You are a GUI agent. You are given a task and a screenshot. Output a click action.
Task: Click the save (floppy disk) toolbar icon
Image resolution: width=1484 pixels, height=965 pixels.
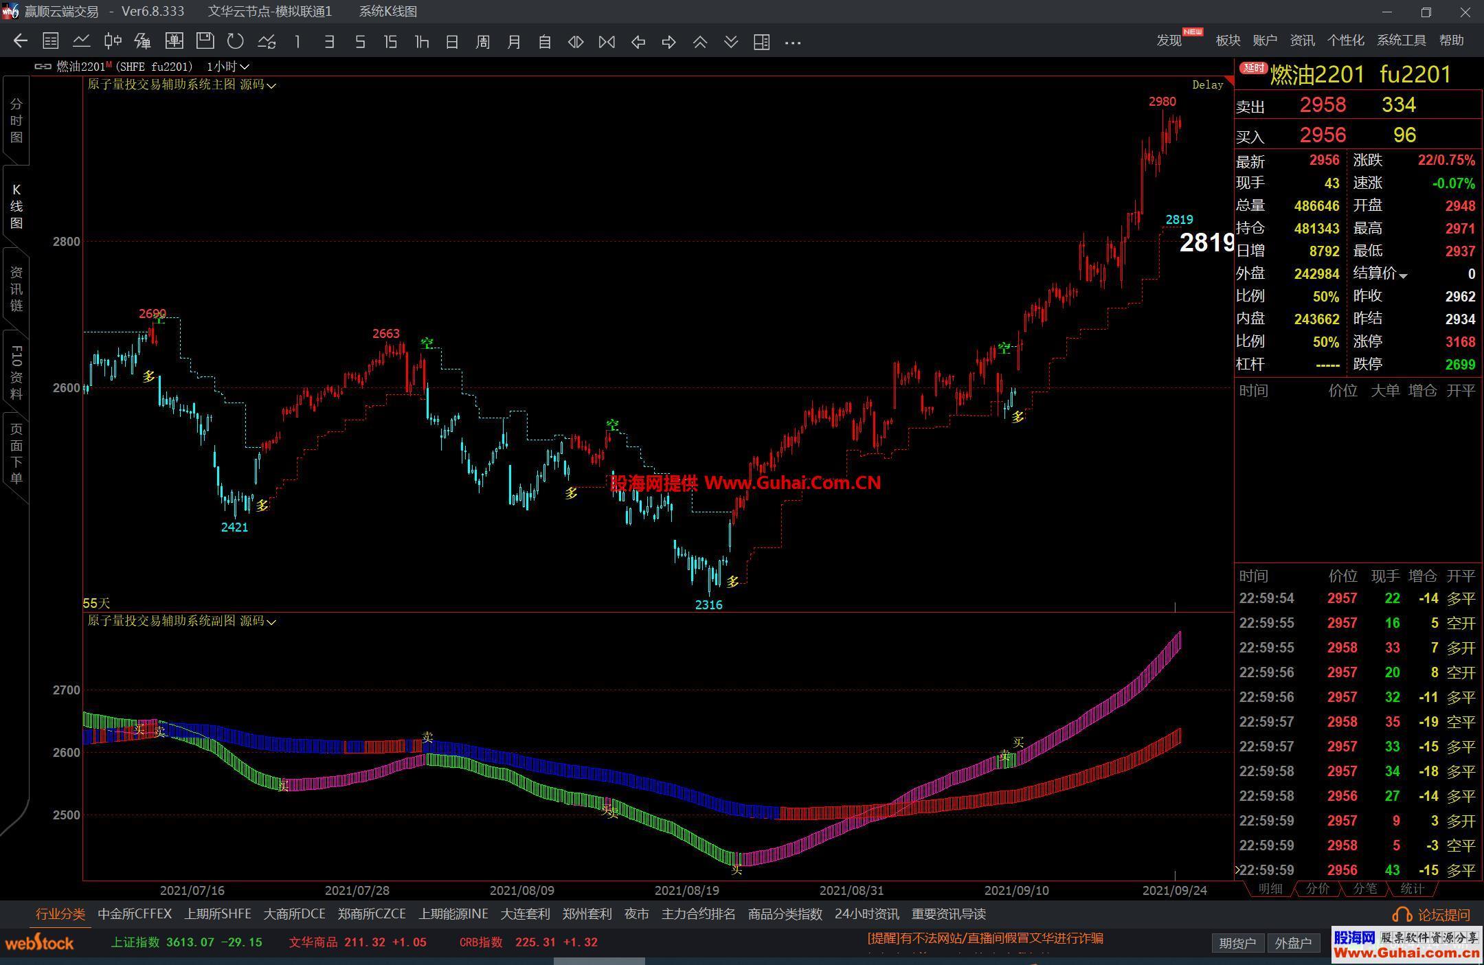tap(205, 42)
